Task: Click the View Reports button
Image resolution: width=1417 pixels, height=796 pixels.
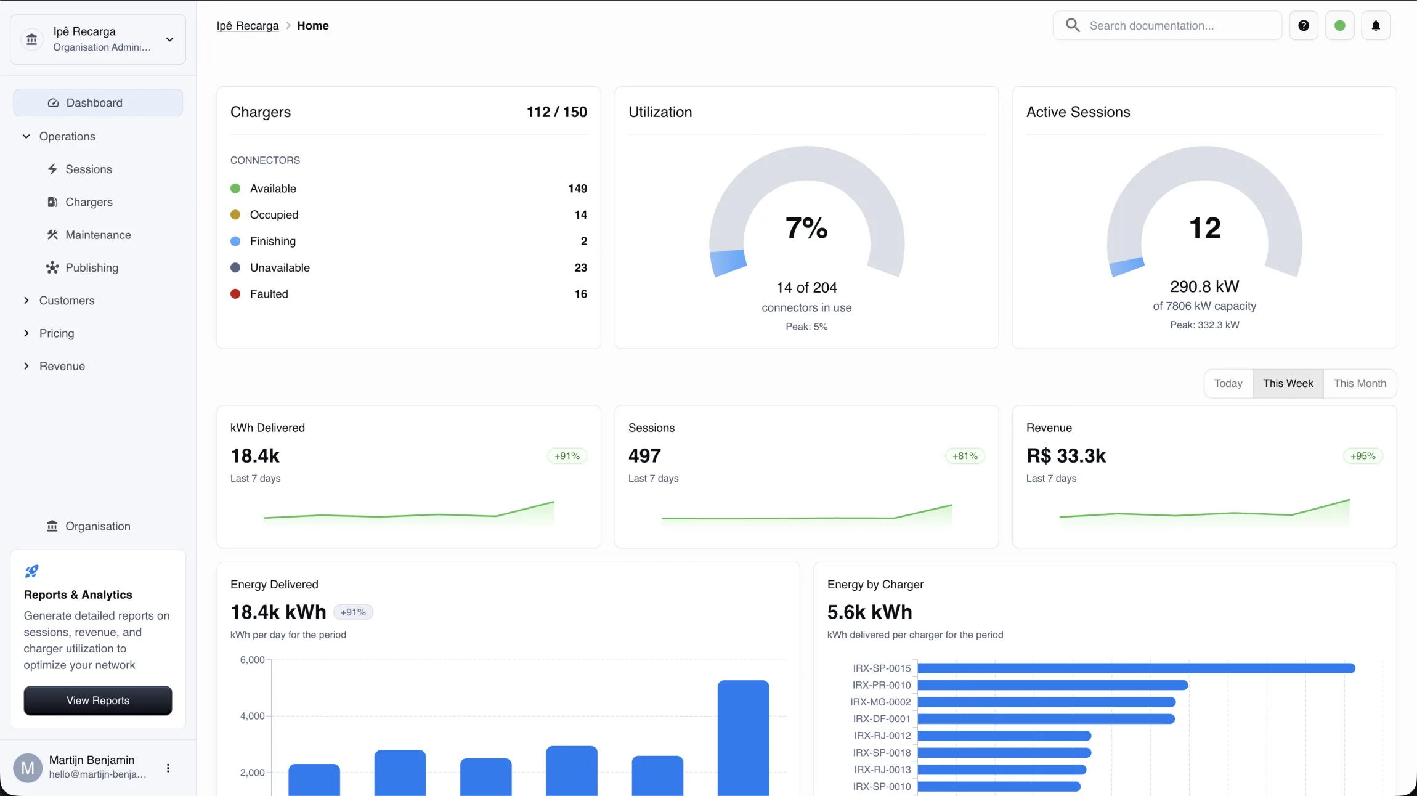Action: pos(98,701)
